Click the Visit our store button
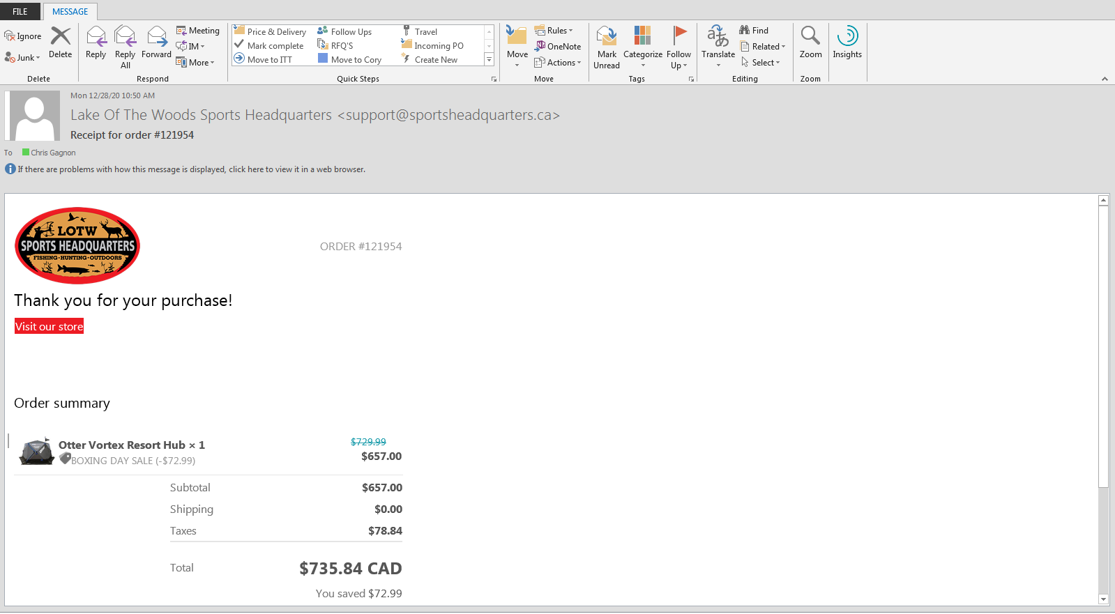 (x=49, y=326)
